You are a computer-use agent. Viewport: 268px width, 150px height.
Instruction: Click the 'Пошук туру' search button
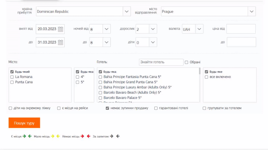[24, 123]
